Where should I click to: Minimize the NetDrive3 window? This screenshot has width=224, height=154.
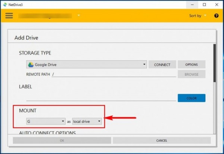point(192,4)
